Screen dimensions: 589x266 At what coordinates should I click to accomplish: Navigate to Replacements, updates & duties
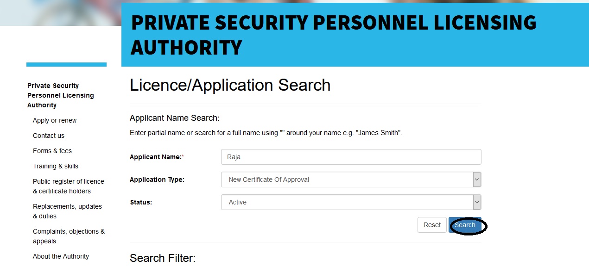coord(67,211)
